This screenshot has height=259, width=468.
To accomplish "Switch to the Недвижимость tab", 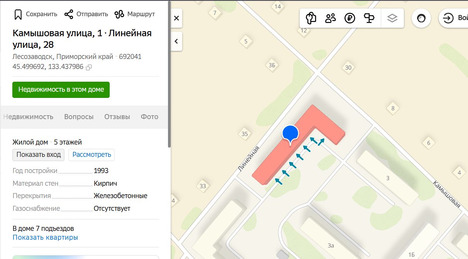I will (x=28, y=117).
